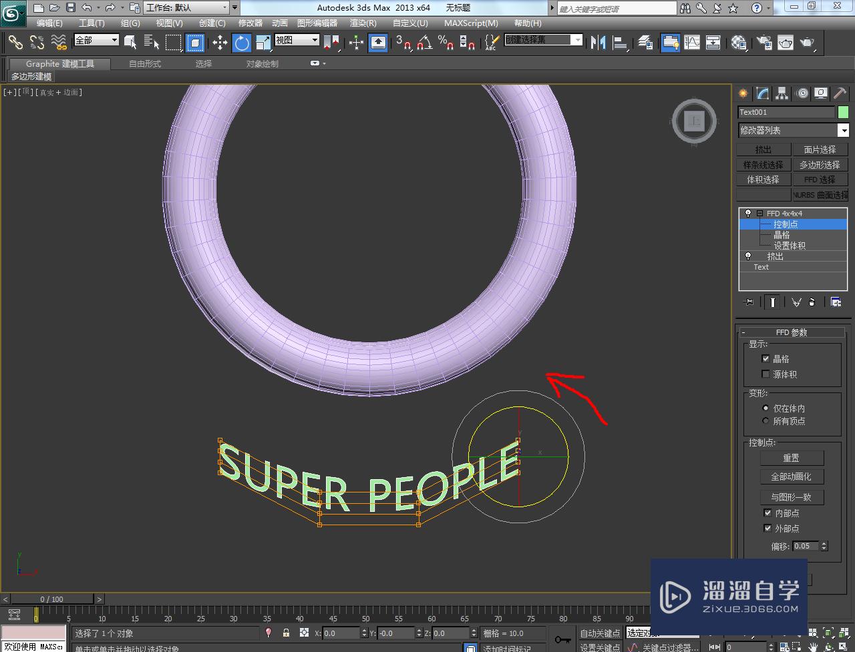Open the 修改器 menu
The width and height of the screenshot is (855, 652).
coord(250,23)
